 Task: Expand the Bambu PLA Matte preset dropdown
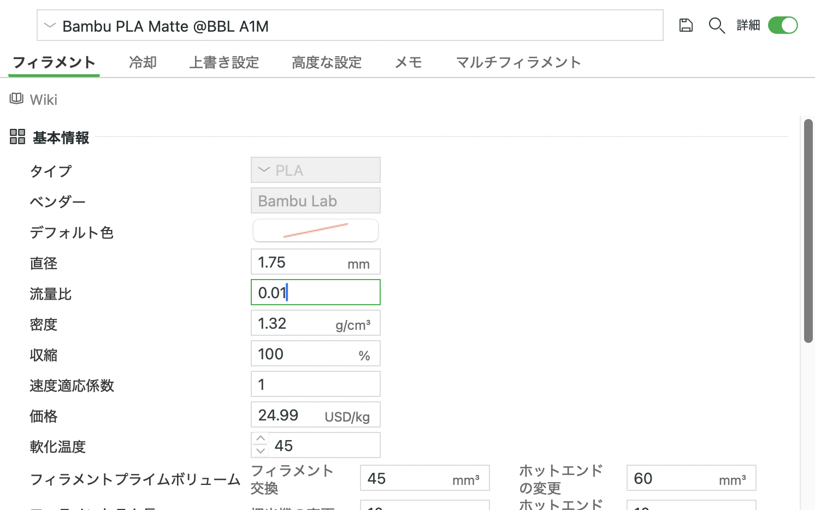[x=50, y=25]
